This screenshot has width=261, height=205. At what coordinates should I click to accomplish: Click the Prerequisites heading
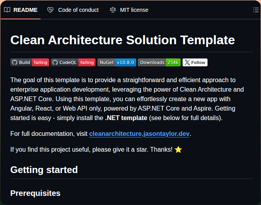35,193
